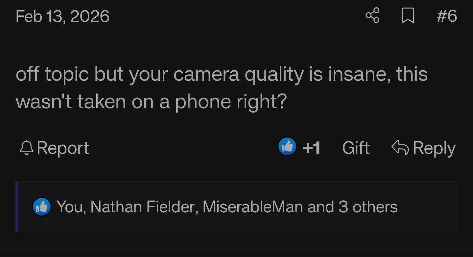Send a Gift to the poster
Image resolution: width=473 pixels, height=257 pixels.
pos(355,147)
